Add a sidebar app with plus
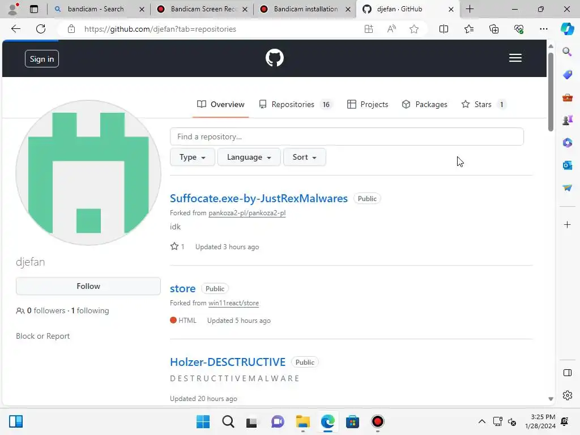Viewport: 580px width, 435px height. pos(567,224)
